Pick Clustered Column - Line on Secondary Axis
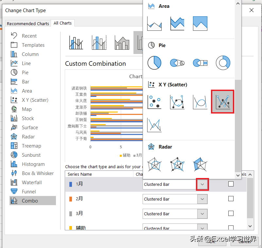Screen dimensions: 262x248 [99, 43]
